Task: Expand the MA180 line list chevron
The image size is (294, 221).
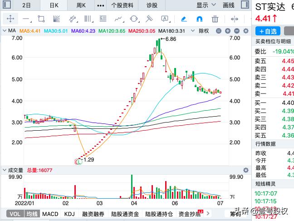Action: tap(193, 30)
